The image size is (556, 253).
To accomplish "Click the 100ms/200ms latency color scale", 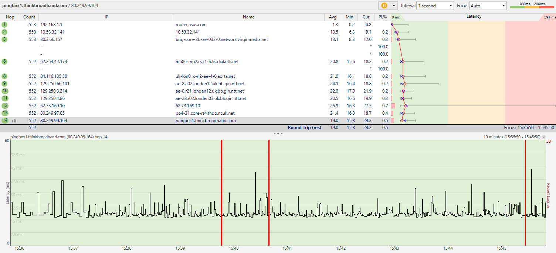I will tap(532, 6).
